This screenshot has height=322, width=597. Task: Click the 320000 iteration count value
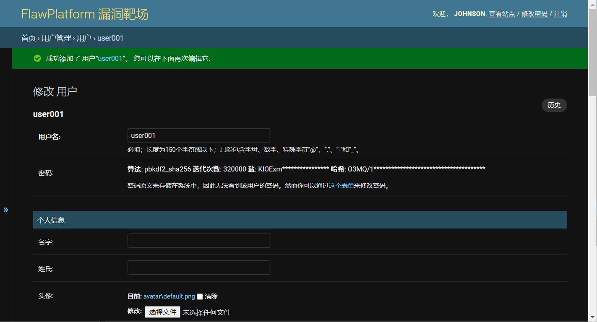(x=235, y=169)
